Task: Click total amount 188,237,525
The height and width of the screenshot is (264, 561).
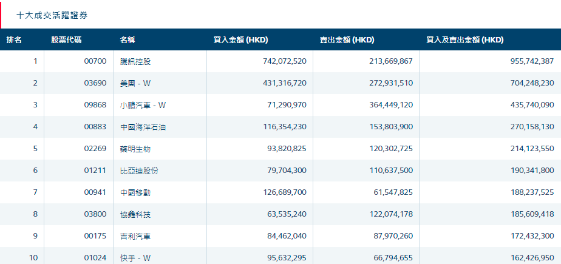Action: pos(532,192)
